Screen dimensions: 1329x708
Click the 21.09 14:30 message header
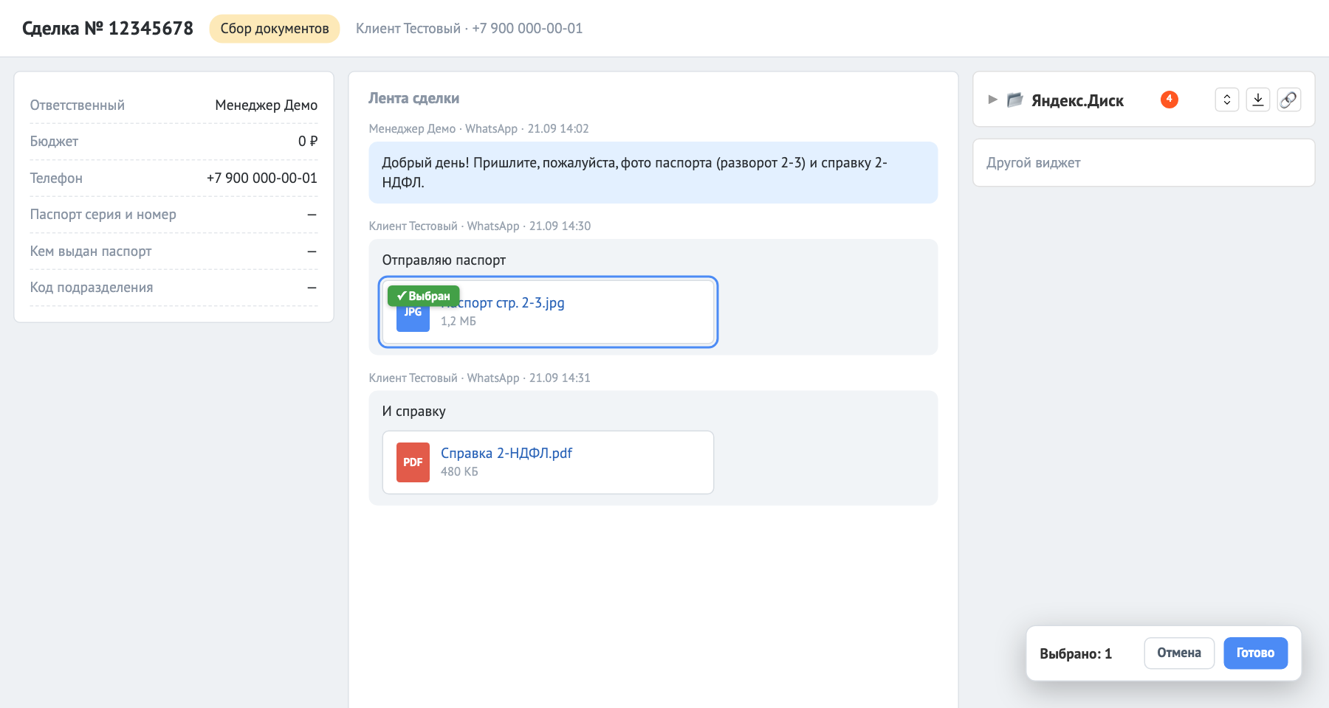pos(480,226)
